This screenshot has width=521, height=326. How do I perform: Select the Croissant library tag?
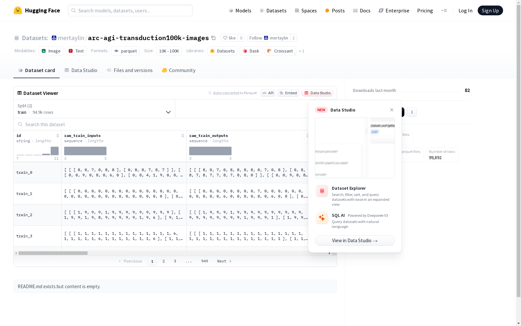[280, 51]
